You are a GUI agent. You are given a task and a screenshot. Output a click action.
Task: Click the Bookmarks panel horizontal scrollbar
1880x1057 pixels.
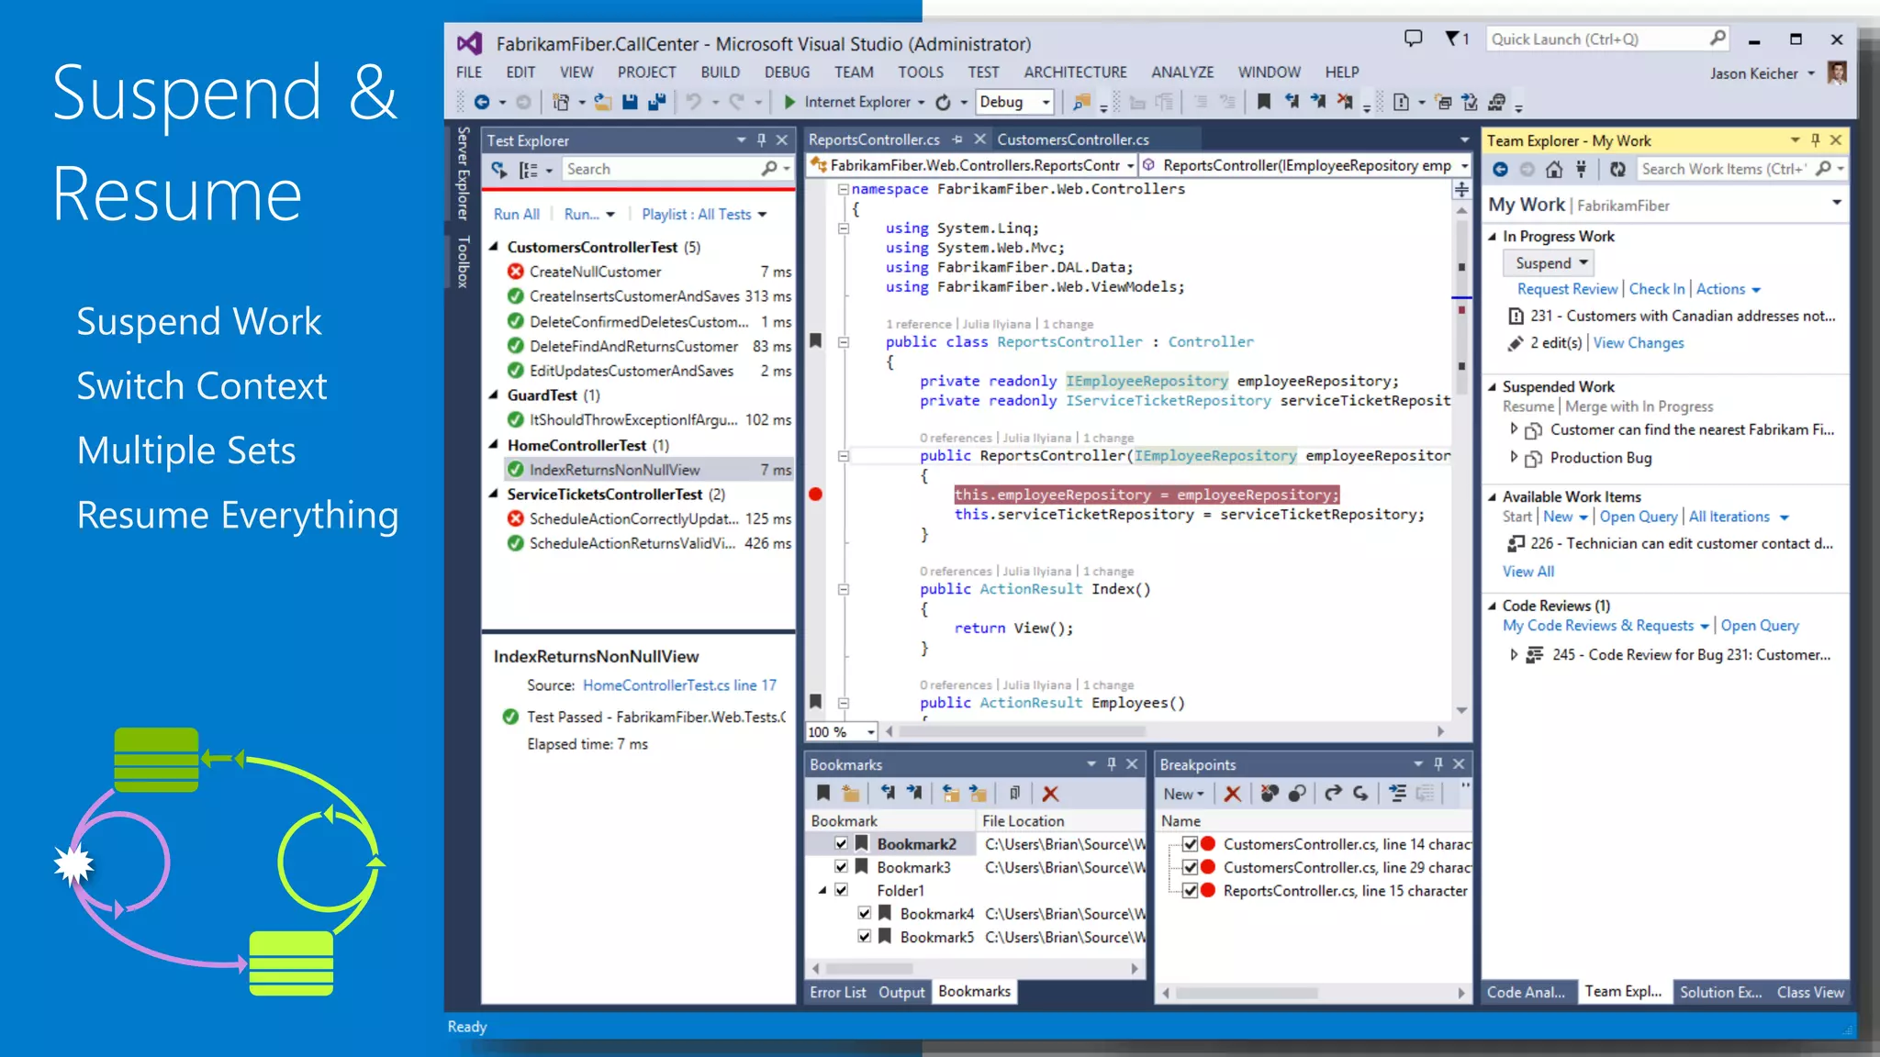click(x=975, y=968)
